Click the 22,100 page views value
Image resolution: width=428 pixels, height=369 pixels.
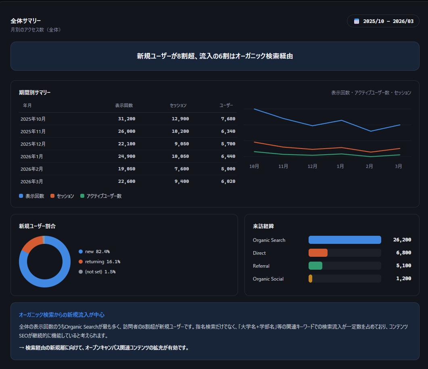127,144
